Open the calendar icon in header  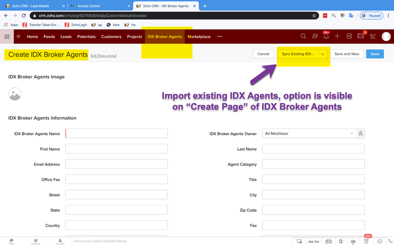pos(349,36)
